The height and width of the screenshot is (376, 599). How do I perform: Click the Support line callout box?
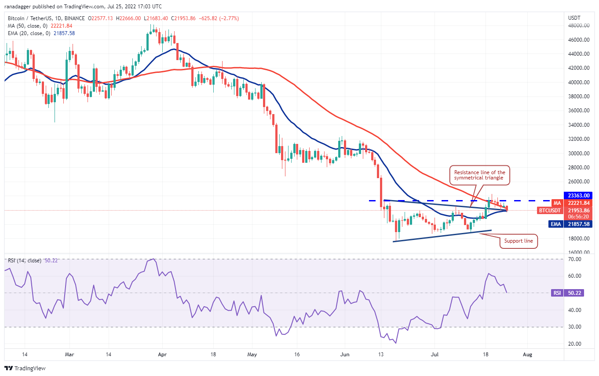pos(519,241)
